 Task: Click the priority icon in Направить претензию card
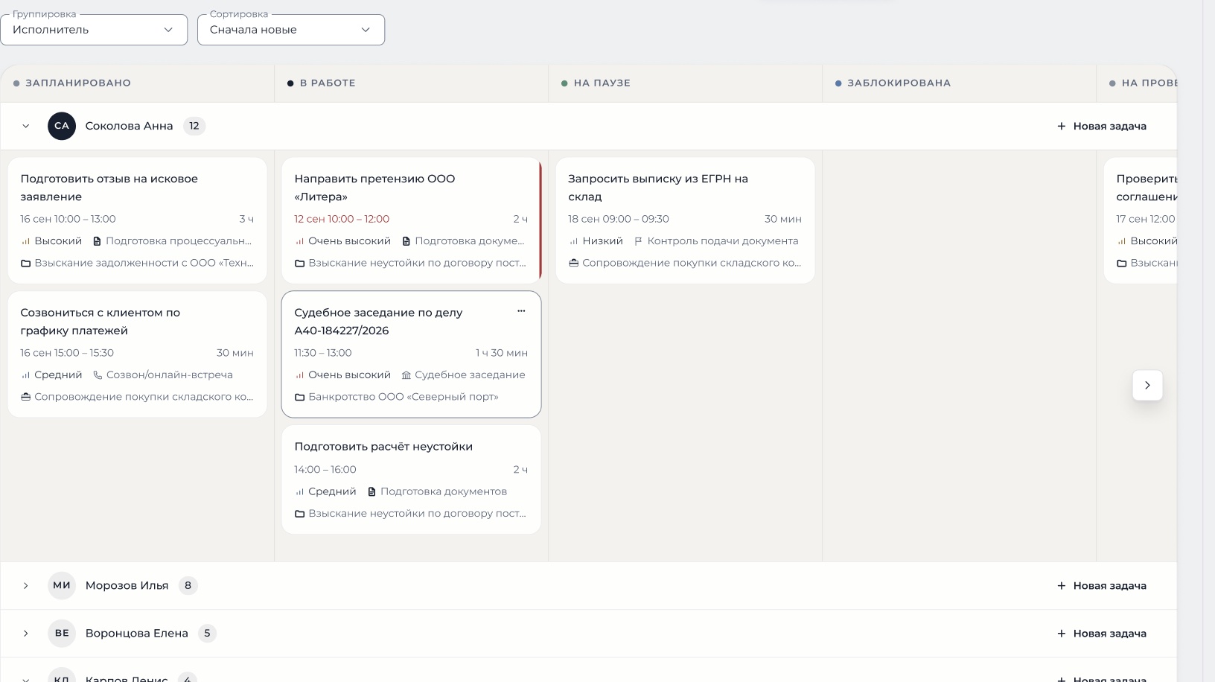299,241
